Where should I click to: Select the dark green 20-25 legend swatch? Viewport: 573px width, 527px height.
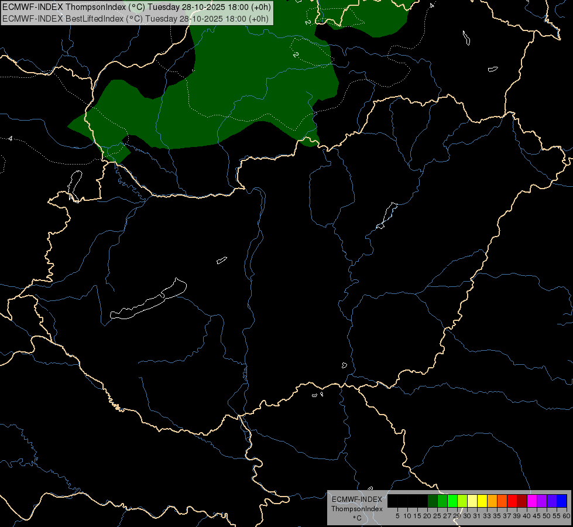click(433, 501)
